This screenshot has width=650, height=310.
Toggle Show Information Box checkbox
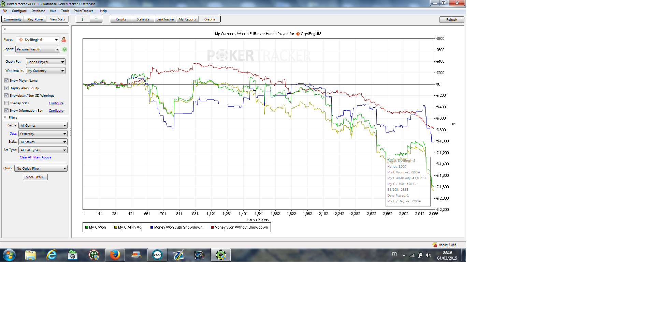point(6,110)
